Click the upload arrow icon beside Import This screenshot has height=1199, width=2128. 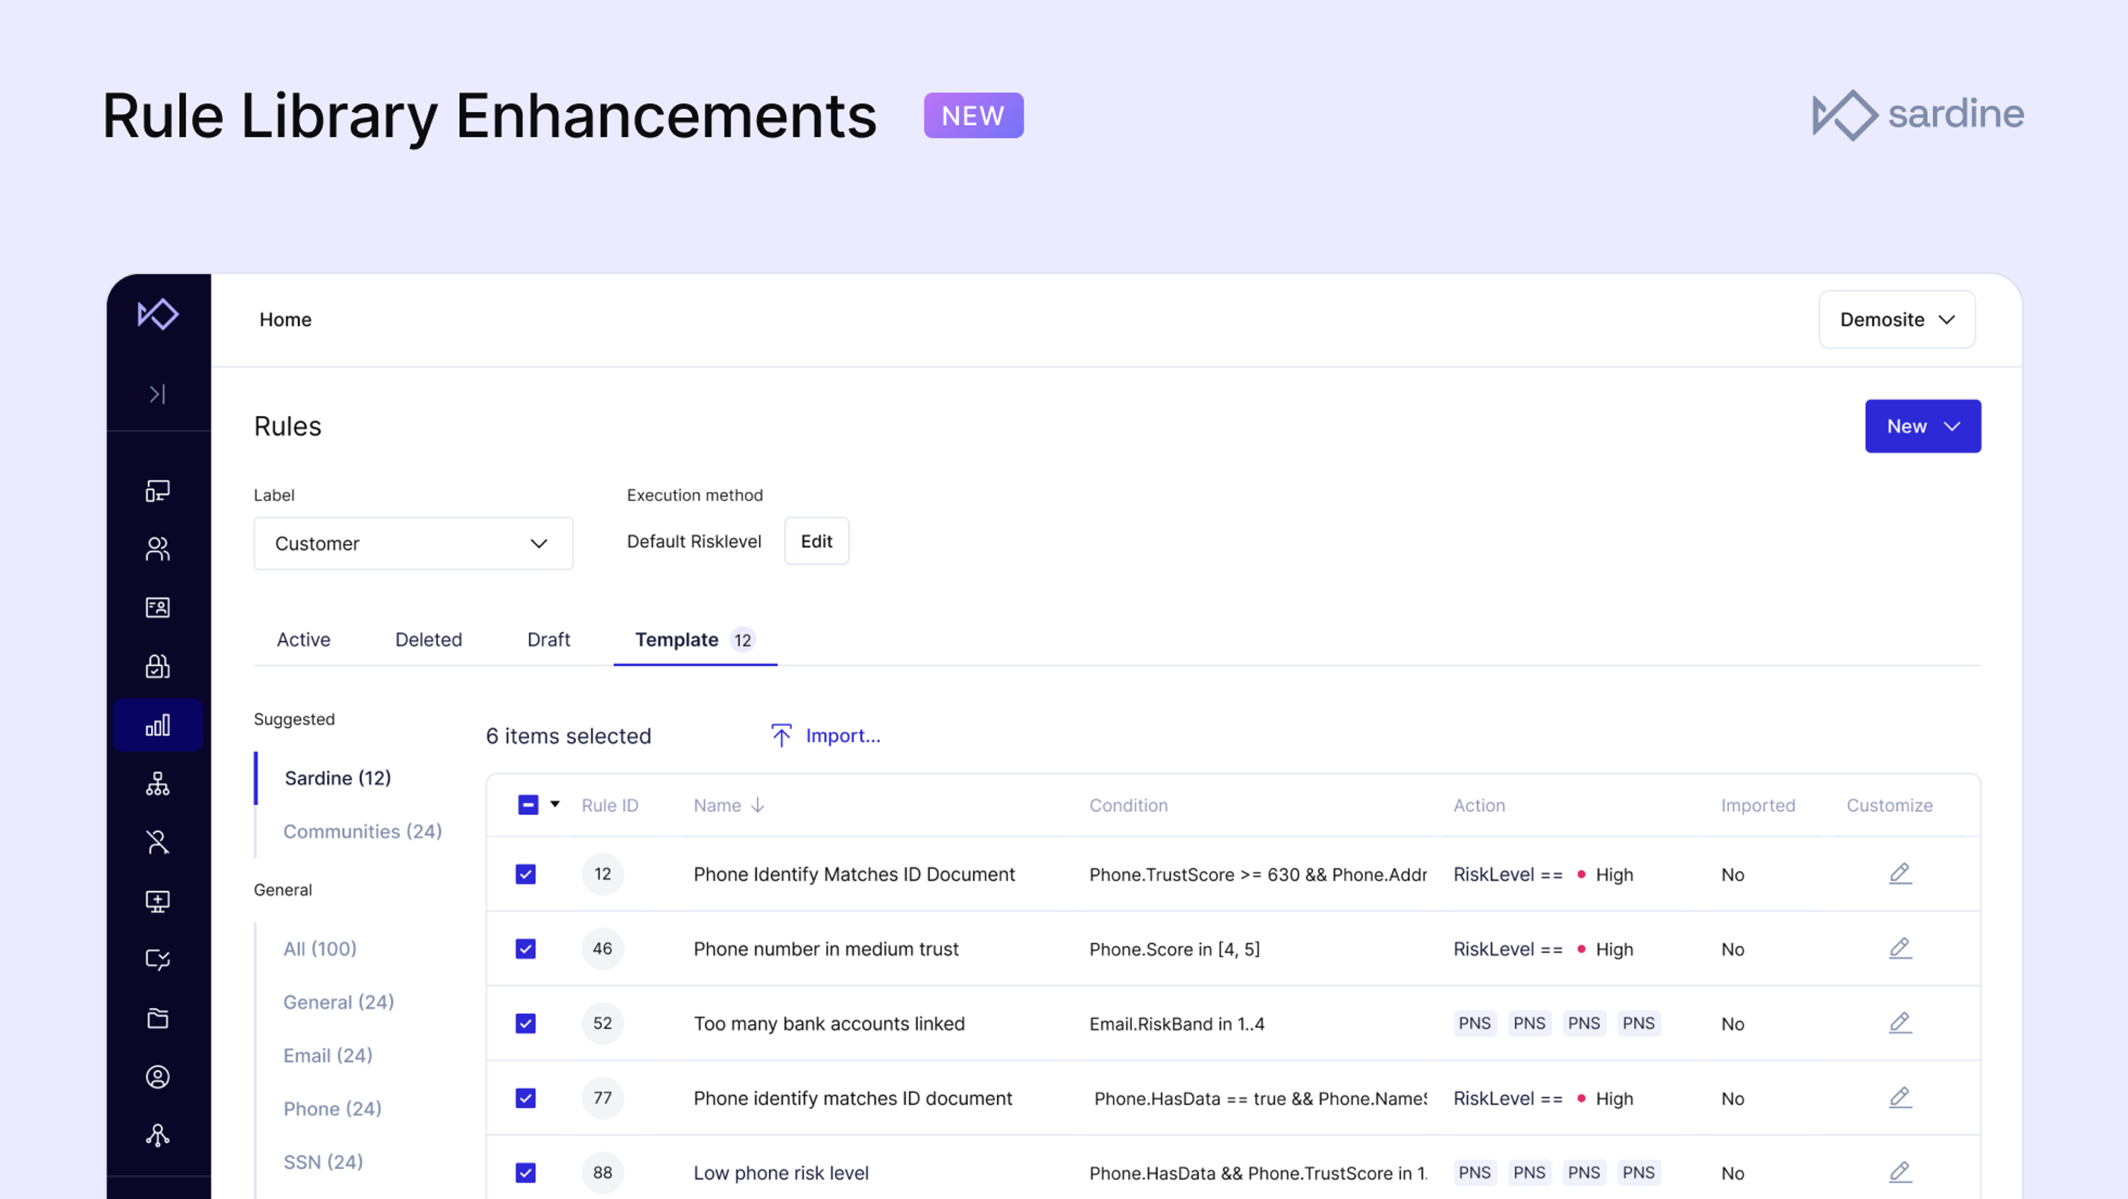pos(781,736)
